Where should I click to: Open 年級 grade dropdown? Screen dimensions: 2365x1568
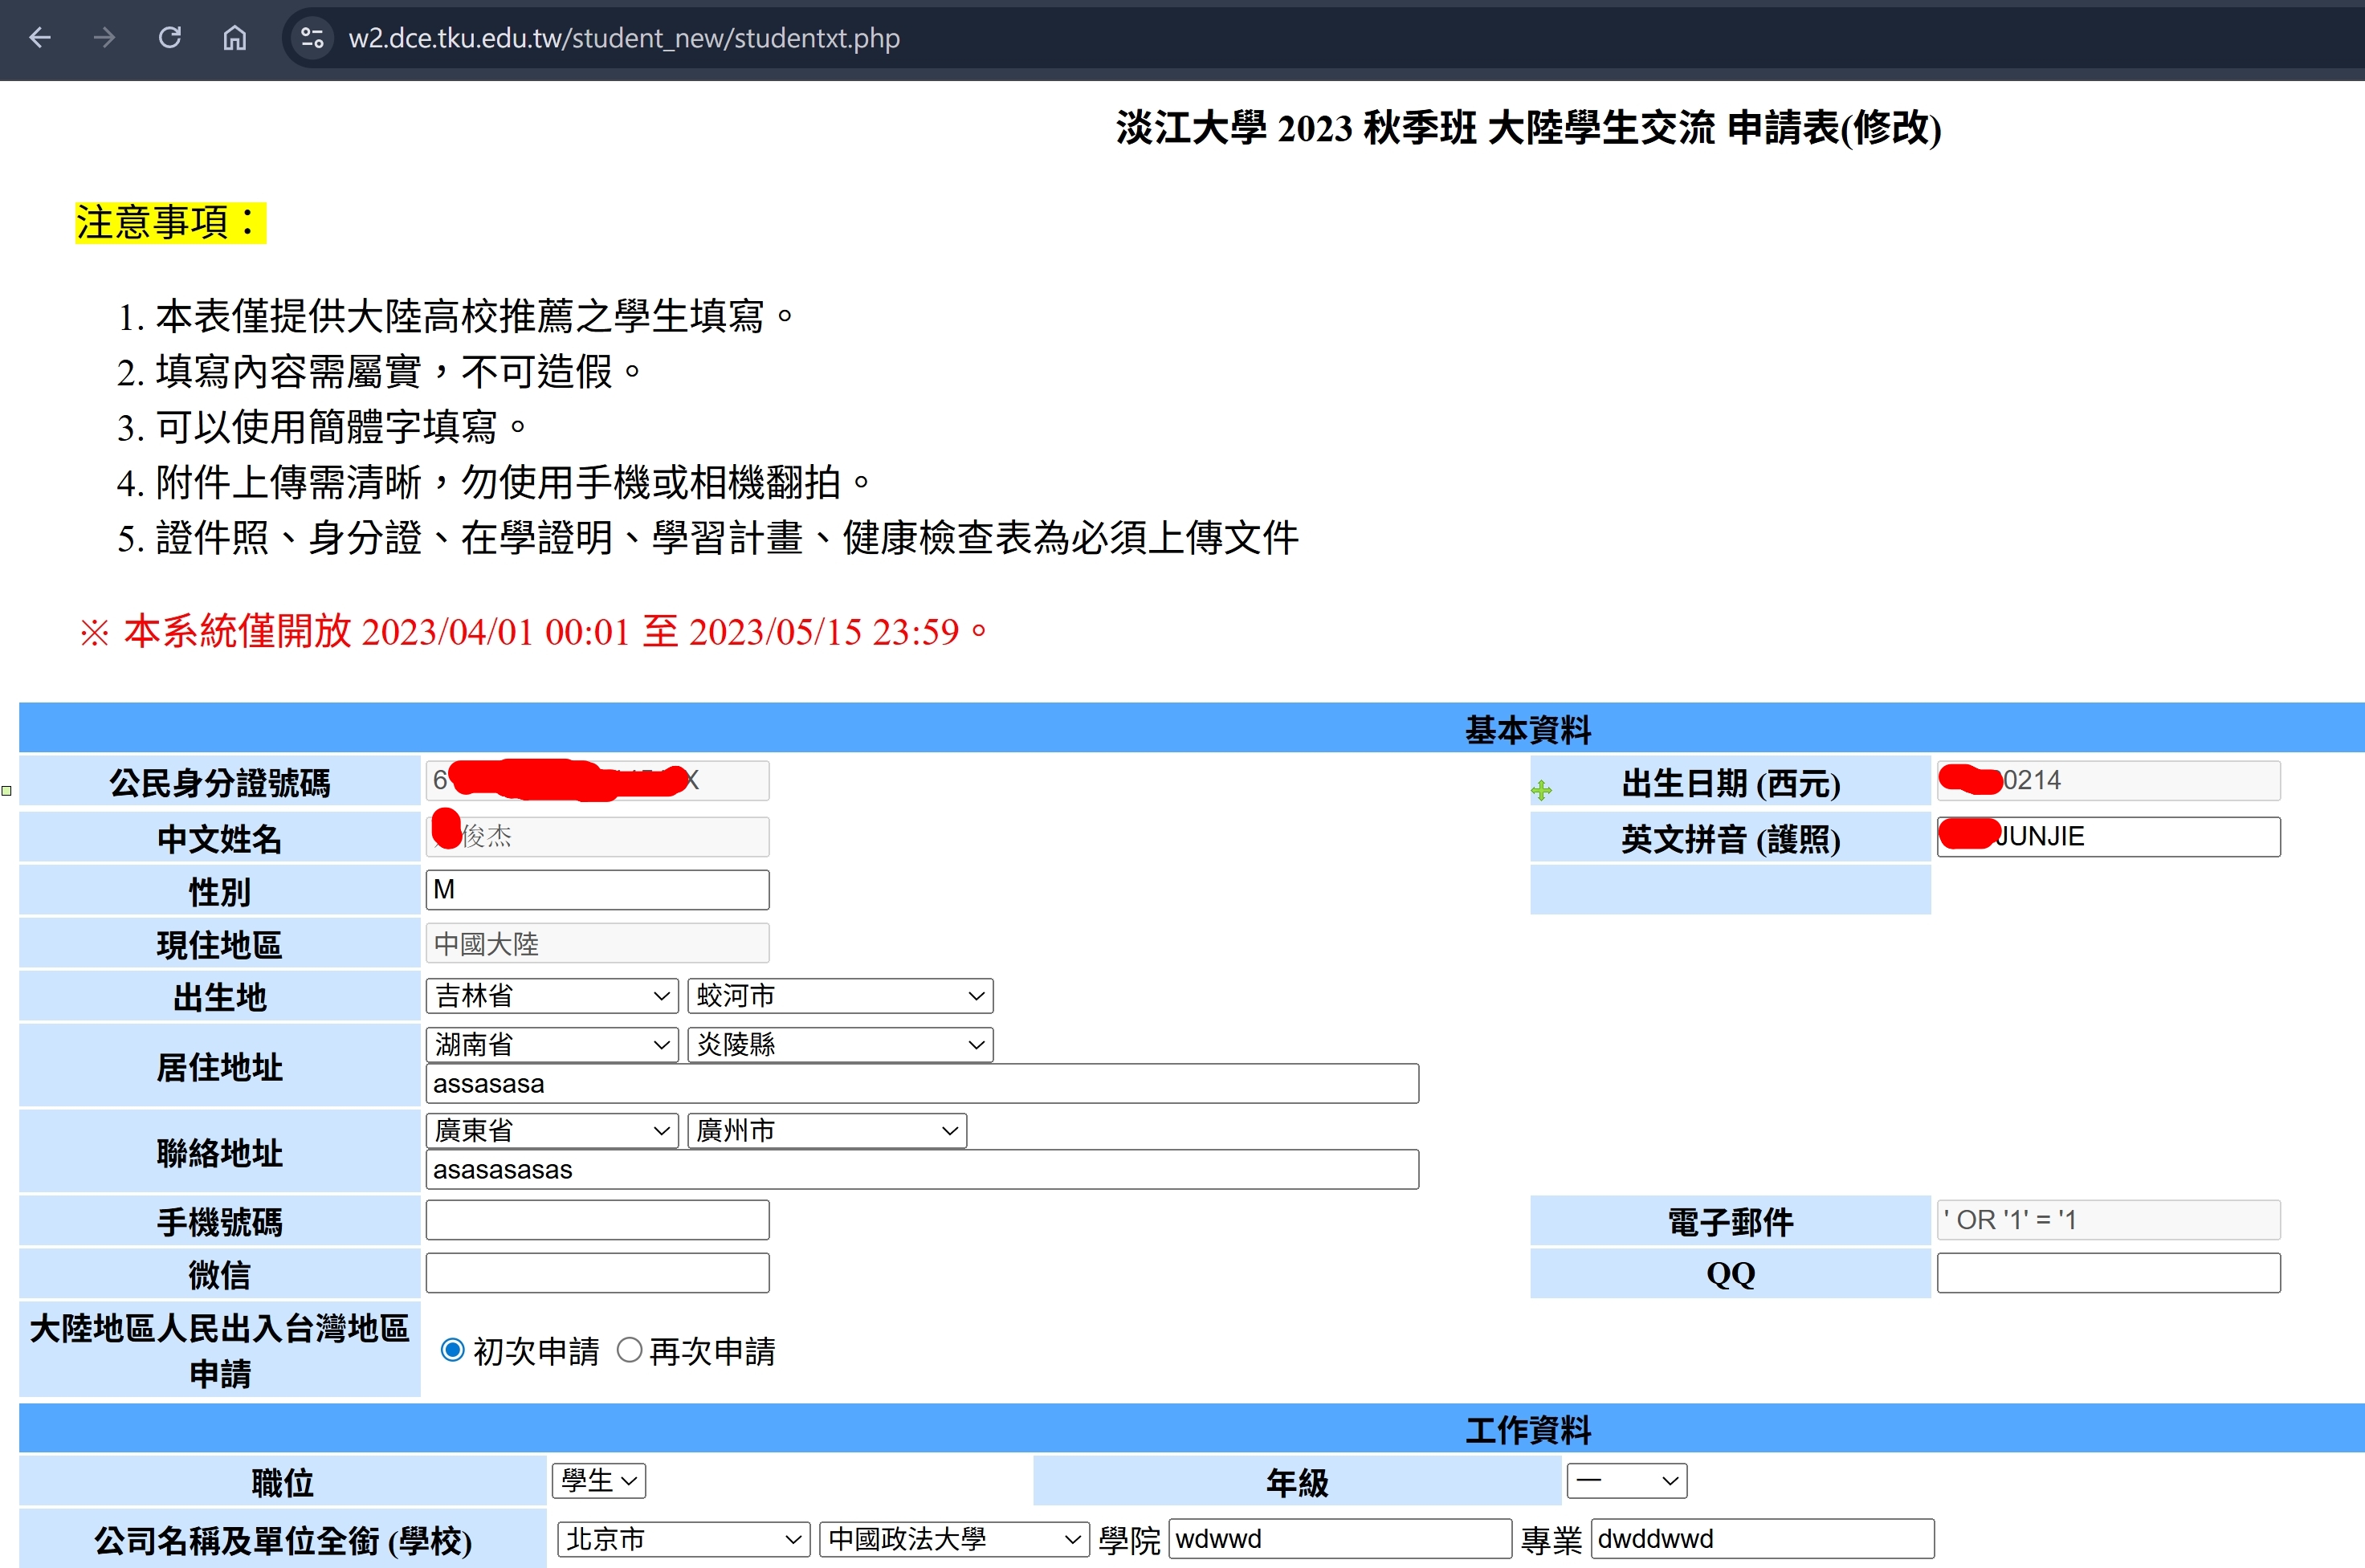click(x=1627, y=1481)
